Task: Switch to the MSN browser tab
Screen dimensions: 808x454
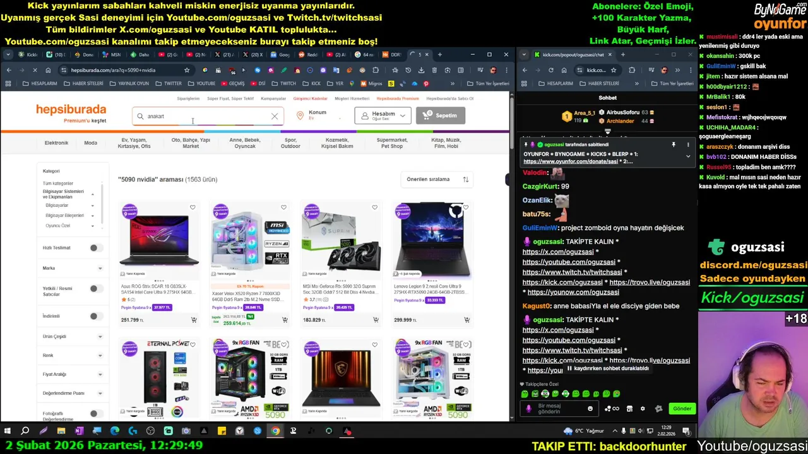Action: 110,54
